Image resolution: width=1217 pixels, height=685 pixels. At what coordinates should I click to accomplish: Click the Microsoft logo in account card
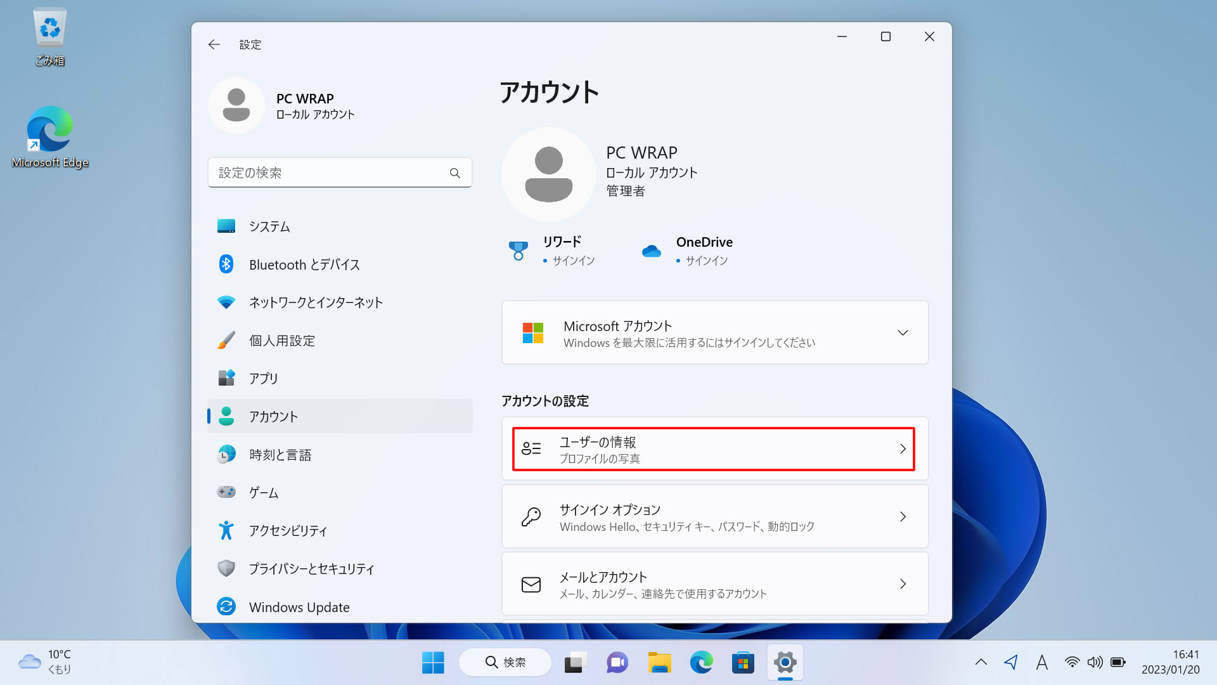[x=533, y=333]
